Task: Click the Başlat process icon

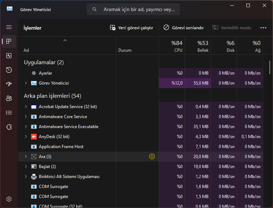Action: click(x=34, y=167)
